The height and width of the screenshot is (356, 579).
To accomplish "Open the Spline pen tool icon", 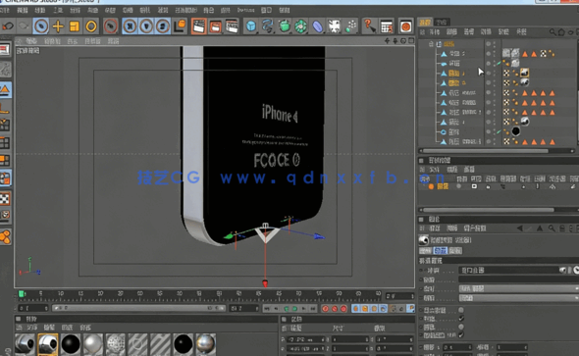I will tap(267, 26).
